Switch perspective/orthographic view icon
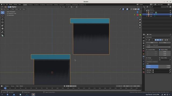 click(x=140, y=28)
